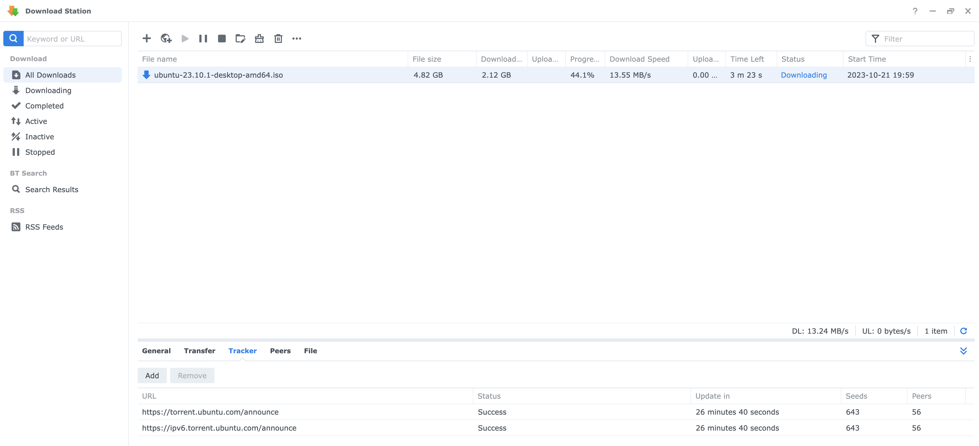Image resolution: width=979 pixels, height=446 pixels.
Task: Open the Transfer tab
Action: [x=200, y=351]
